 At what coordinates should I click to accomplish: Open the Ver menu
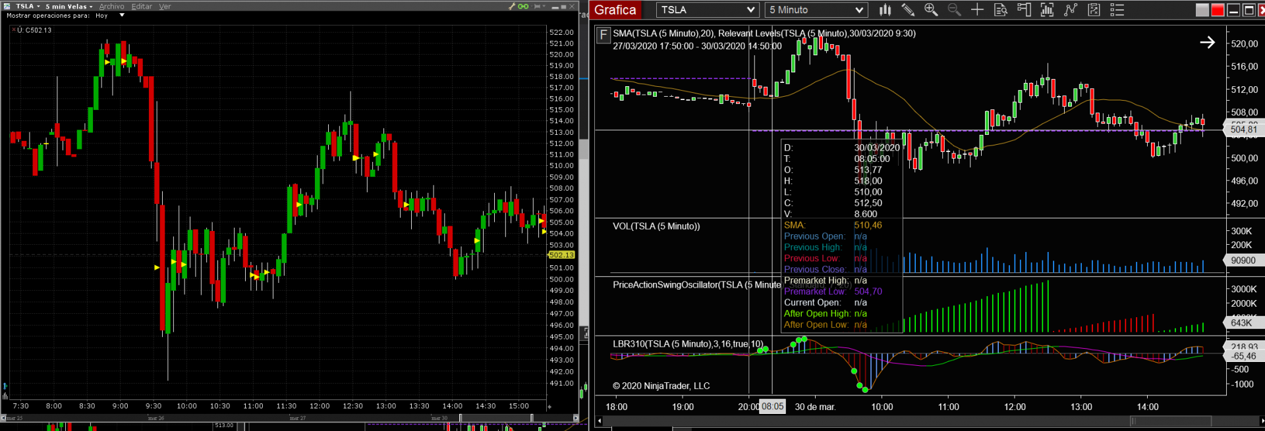(165, 6)
